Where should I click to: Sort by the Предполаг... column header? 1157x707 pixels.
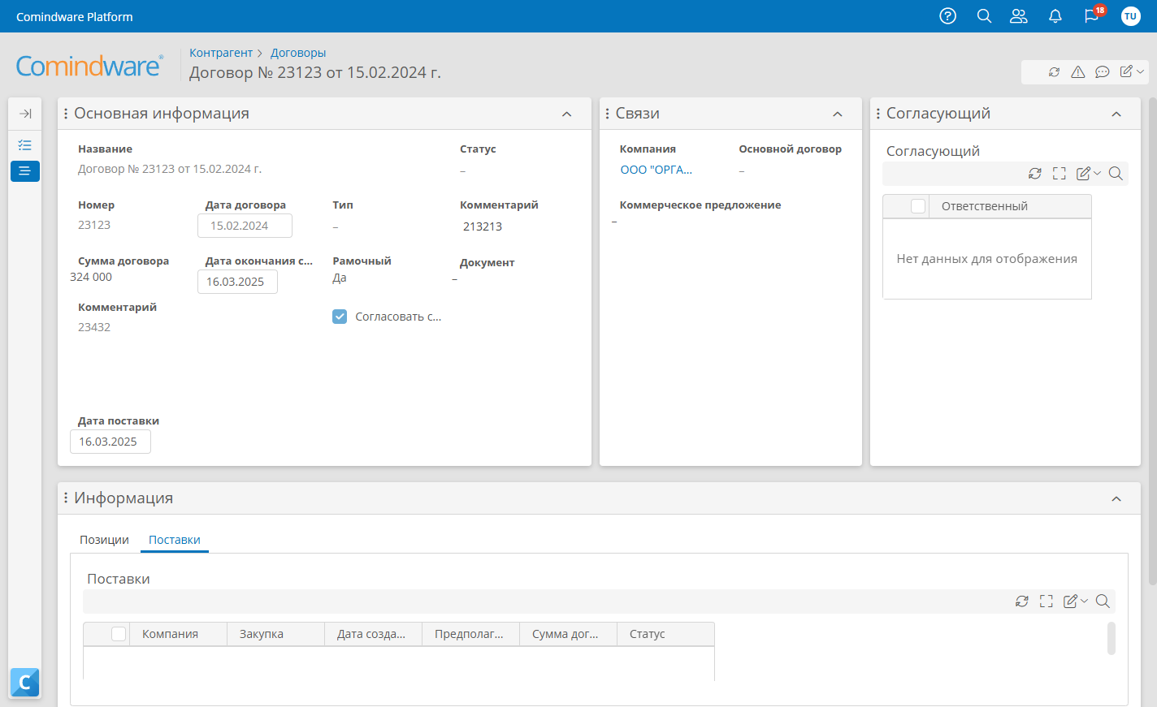click(x=470, y=634)
